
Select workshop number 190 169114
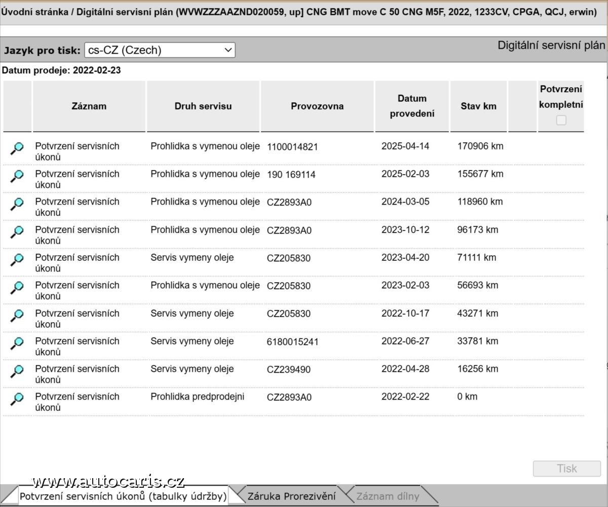pos(291,175)
